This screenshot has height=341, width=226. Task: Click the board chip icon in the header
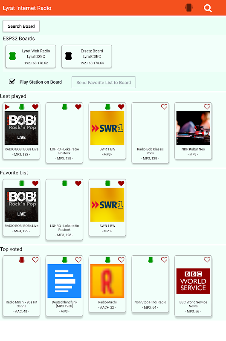pyautogui.click(x=189, y=8)
